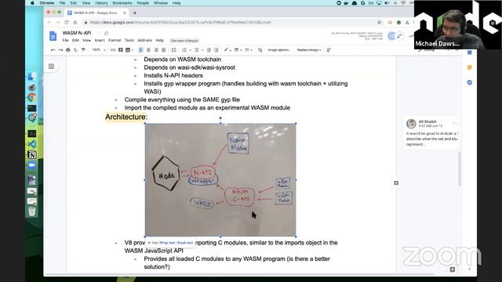Image resolution: width=502 pixels, height=282 pixels.
Task: Toggle right align
Action: [156, 50]
